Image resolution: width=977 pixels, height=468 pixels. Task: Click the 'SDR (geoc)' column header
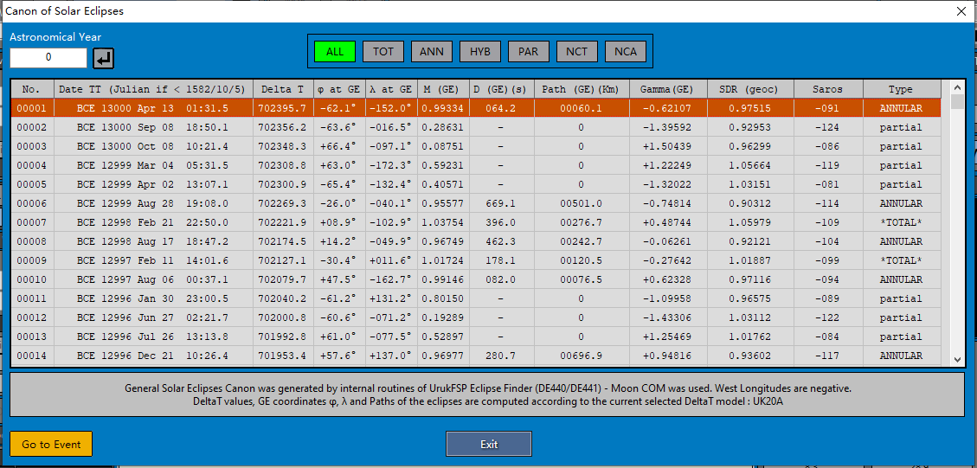[752, 89]
